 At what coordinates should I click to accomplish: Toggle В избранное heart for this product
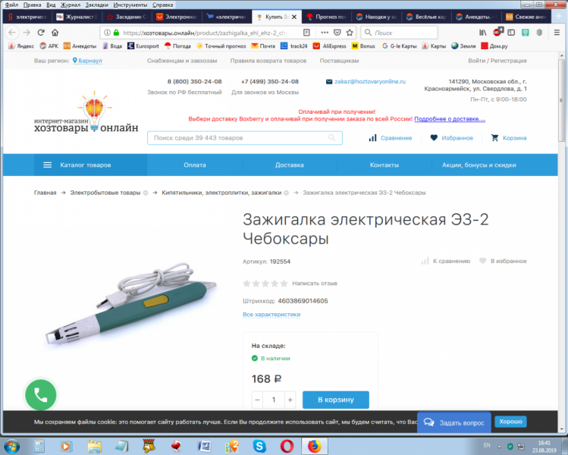482,261
